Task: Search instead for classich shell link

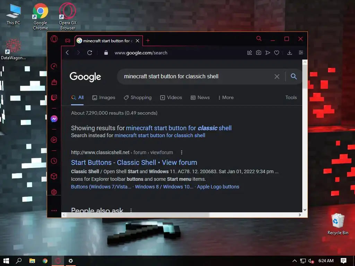Action: 160,135
